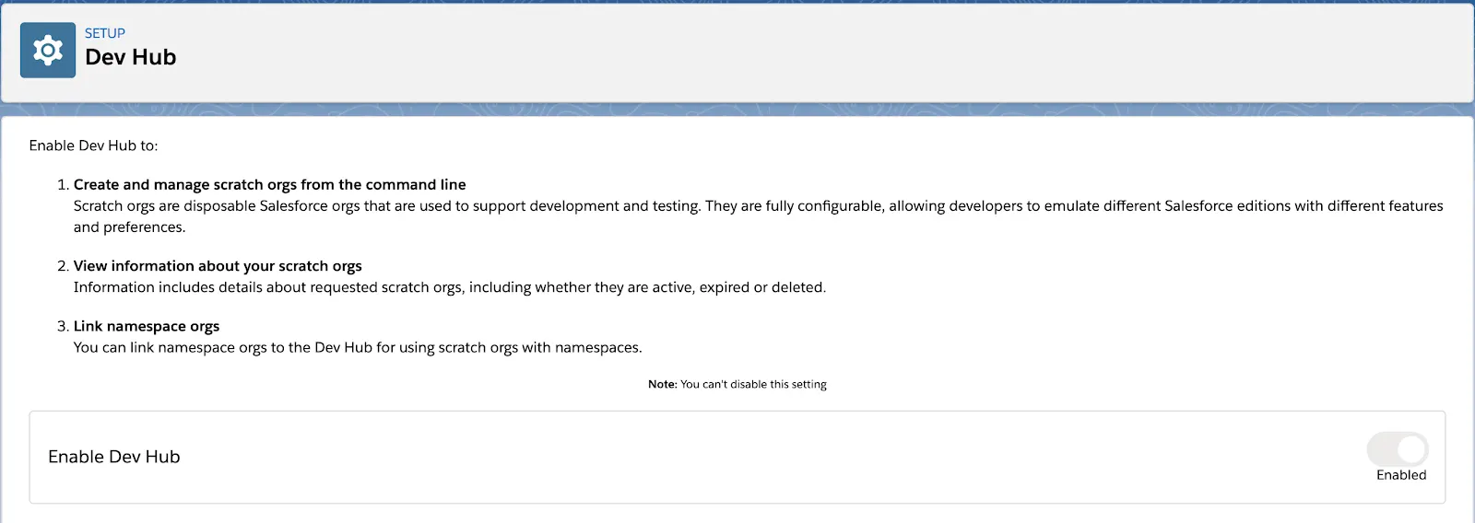
Task: Click the 'You can't disable this setting' note
Action: click(x=737, y=384)
